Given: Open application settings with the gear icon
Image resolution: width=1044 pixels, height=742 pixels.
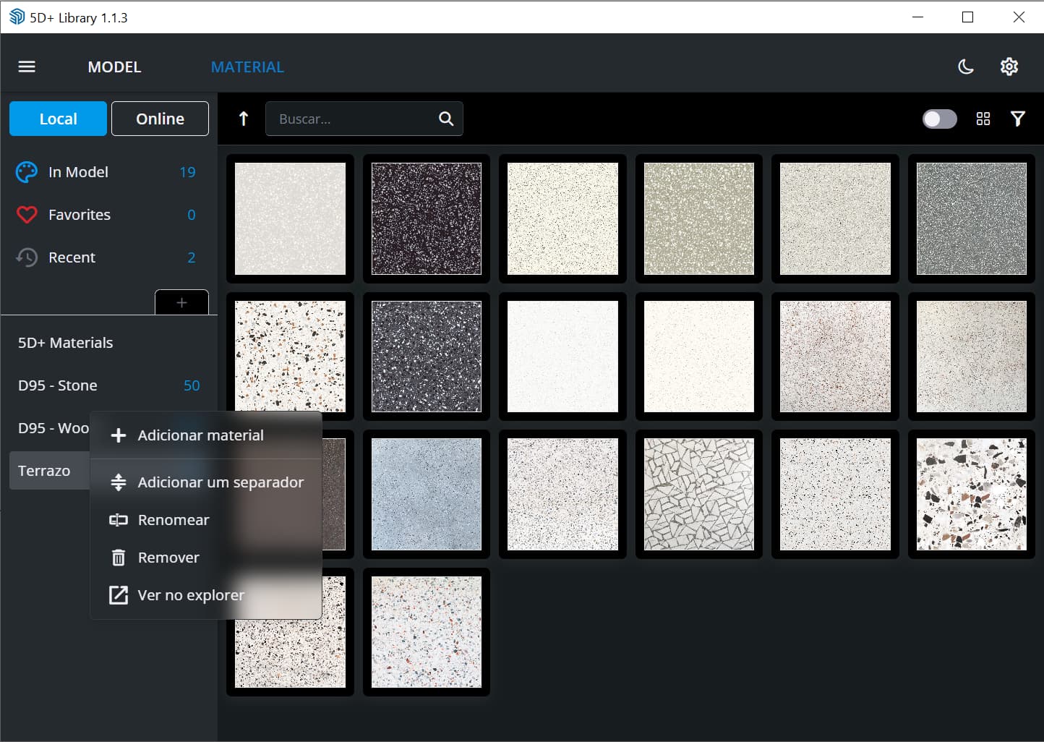Looking at the screenshot, I should click(x=1009, y=66).
